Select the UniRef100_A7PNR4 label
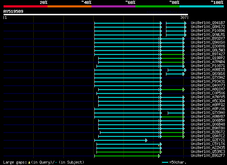Viewport: 227px width, 165px height. pos(208,62)
